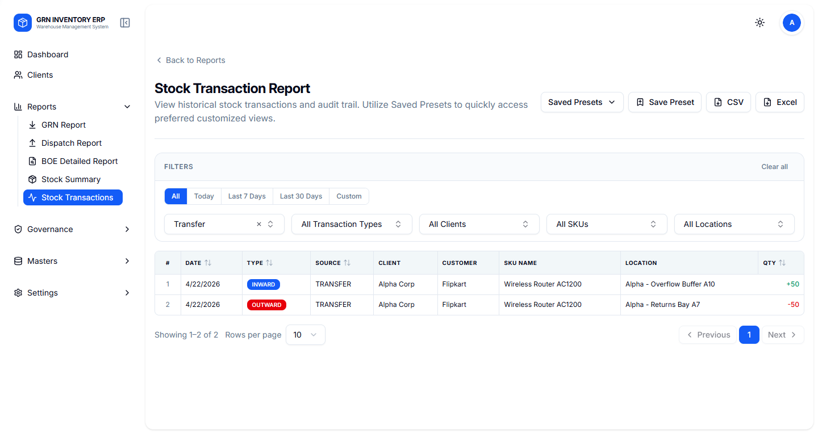818x434 pixels.
Task: Go back to Reports link
Action: [191, 60]
